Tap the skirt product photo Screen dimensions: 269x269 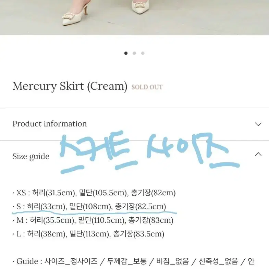[x=134, y=17]
